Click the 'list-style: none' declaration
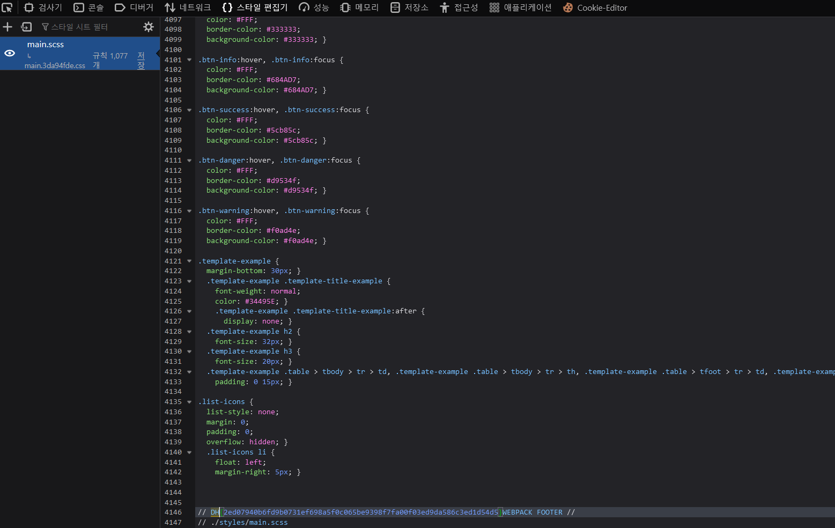The width and height of the screenshot is (835, 528). [242, 412]
